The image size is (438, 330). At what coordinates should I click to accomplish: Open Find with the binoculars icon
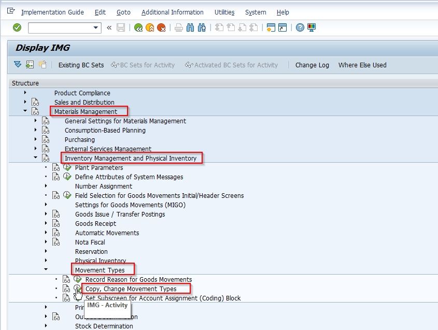pyautogui.click(x=190, y=27)
